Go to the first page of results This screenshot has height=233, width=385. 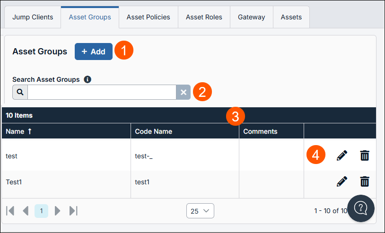click(x=10, y=211)
